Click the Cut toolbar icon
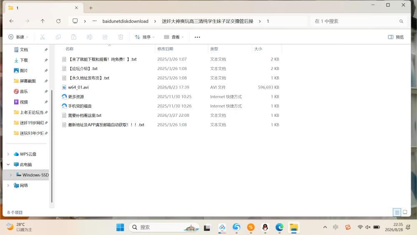The height and width of the screenshot is (235, 417). coord(43,37)
